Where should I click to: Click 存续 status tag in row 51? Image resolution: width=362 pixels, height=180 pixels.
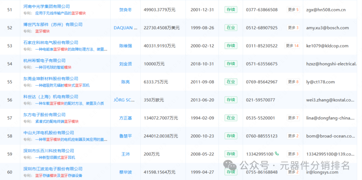click(231, 10)
